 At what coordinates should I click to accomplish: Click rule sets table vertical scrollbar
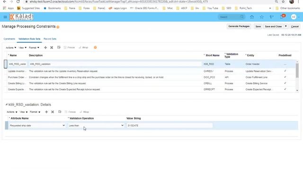(297, 70)
